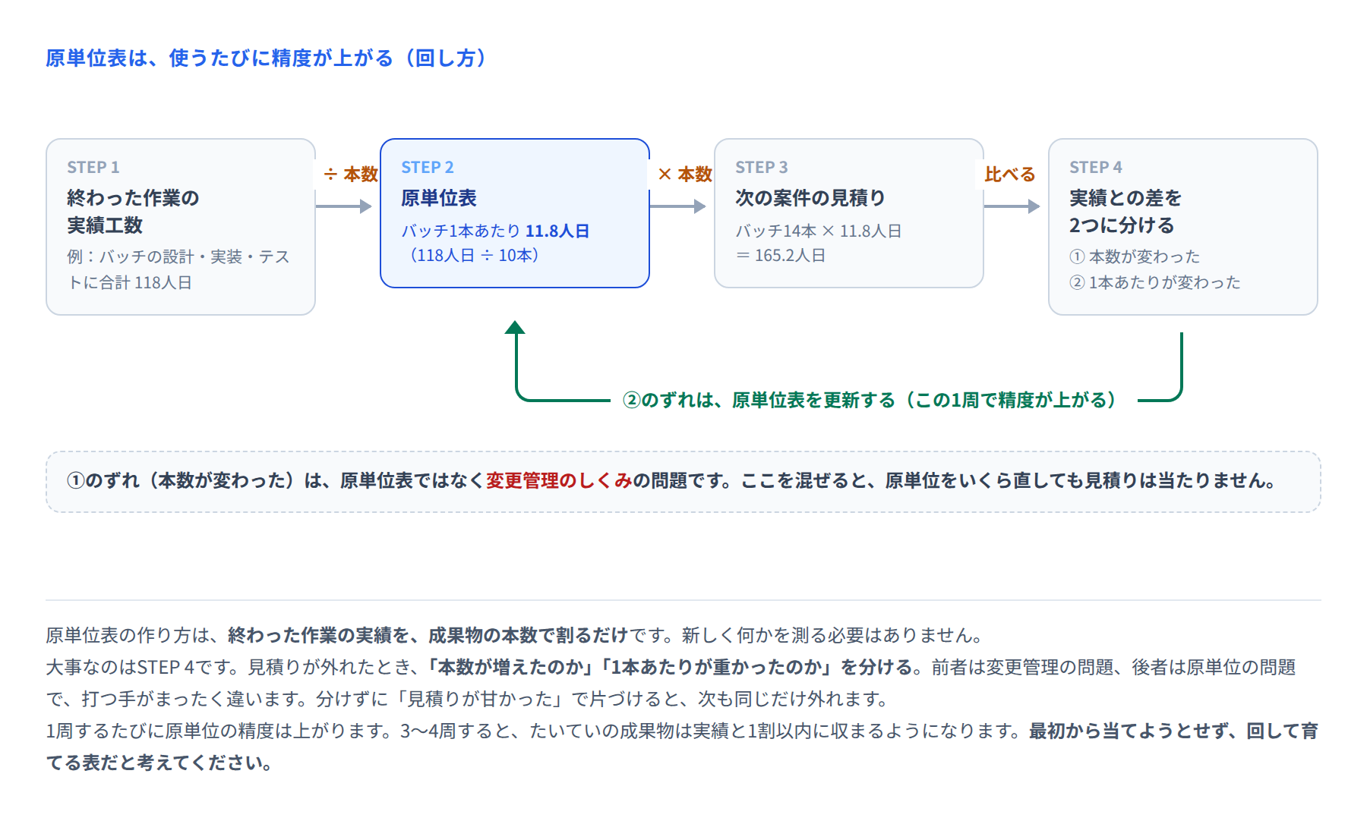This screenshot has height=824, width=1367.
Task: Click the text バッチ14本 × 11.8人日
Action: (x=819, y=231)
